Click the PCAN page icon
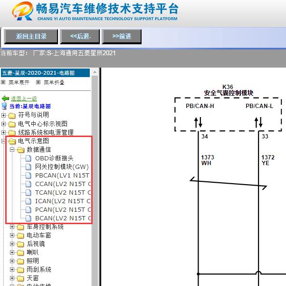286x286 pixels. (29, 210)
